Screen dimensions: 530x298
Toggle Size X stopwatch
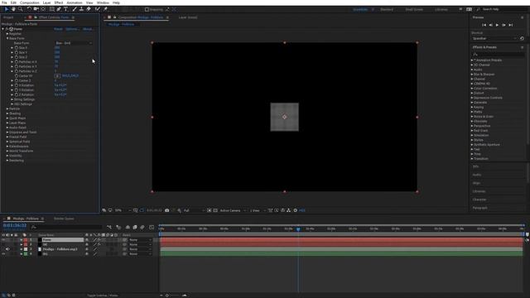(x=17, y=48)
